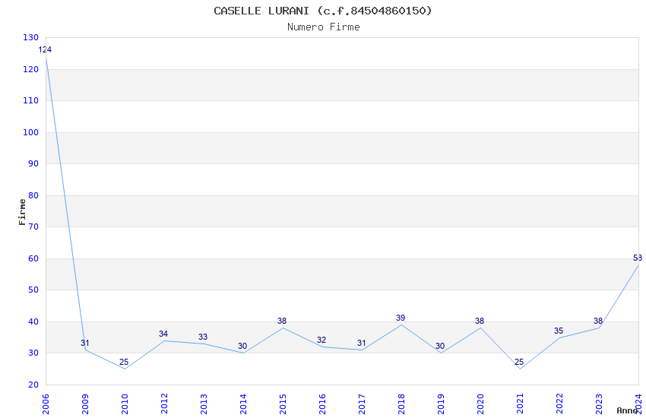Click the y-axis tick value '80'
The width and height of the screenshot is (646, 418).
(x=33, y=195)
